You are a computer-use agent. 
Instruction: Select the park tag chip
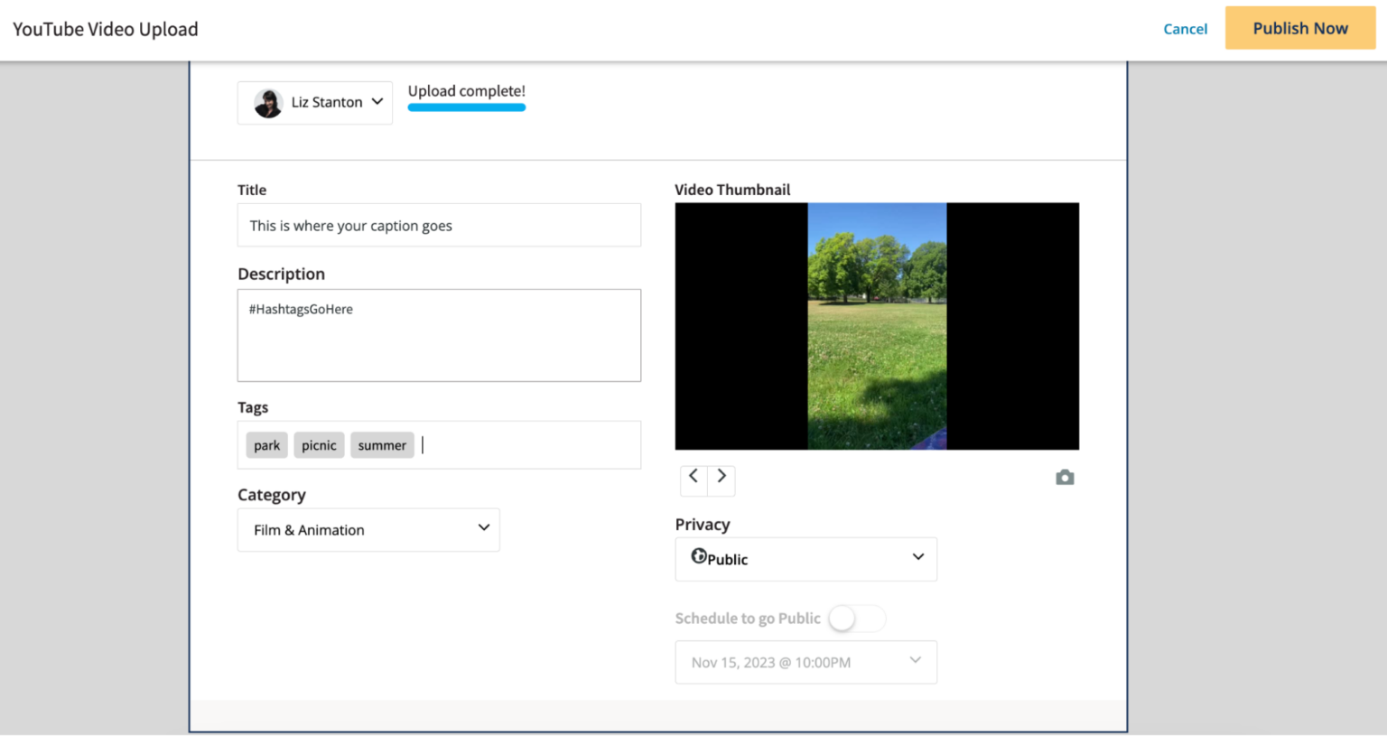(266, 444)
